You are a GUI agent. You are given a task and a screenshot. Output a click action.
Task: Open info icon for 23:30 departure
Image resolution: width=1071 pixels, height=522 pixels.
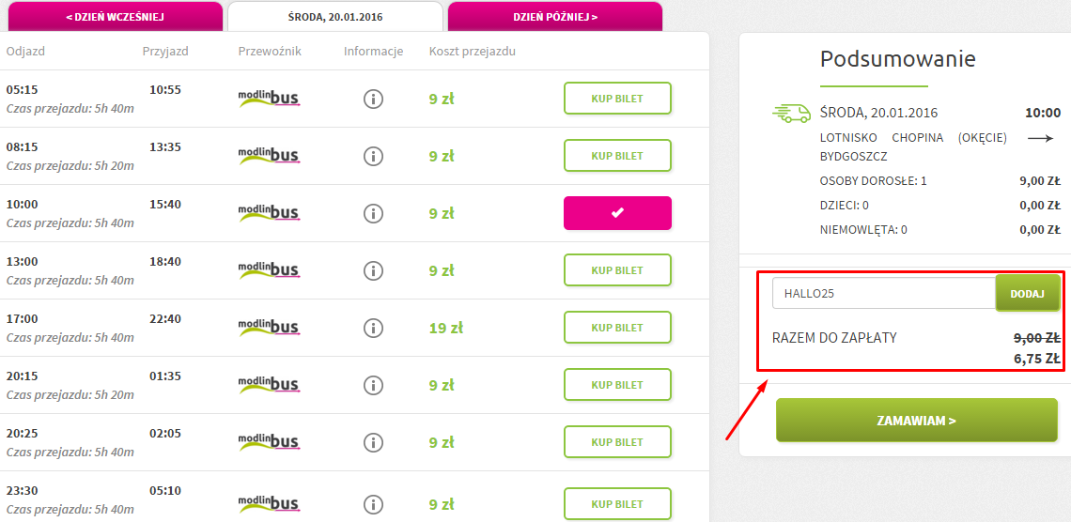(373, 504)
